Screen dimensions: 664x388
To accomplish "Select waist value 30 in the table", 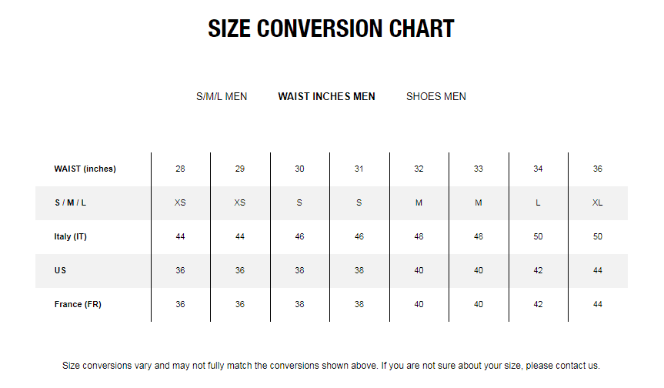I will point(299,169).
